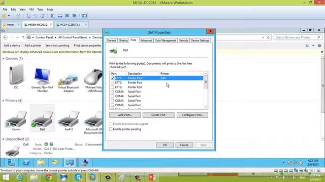Click the Delete Port button

[x=158, y=115]
